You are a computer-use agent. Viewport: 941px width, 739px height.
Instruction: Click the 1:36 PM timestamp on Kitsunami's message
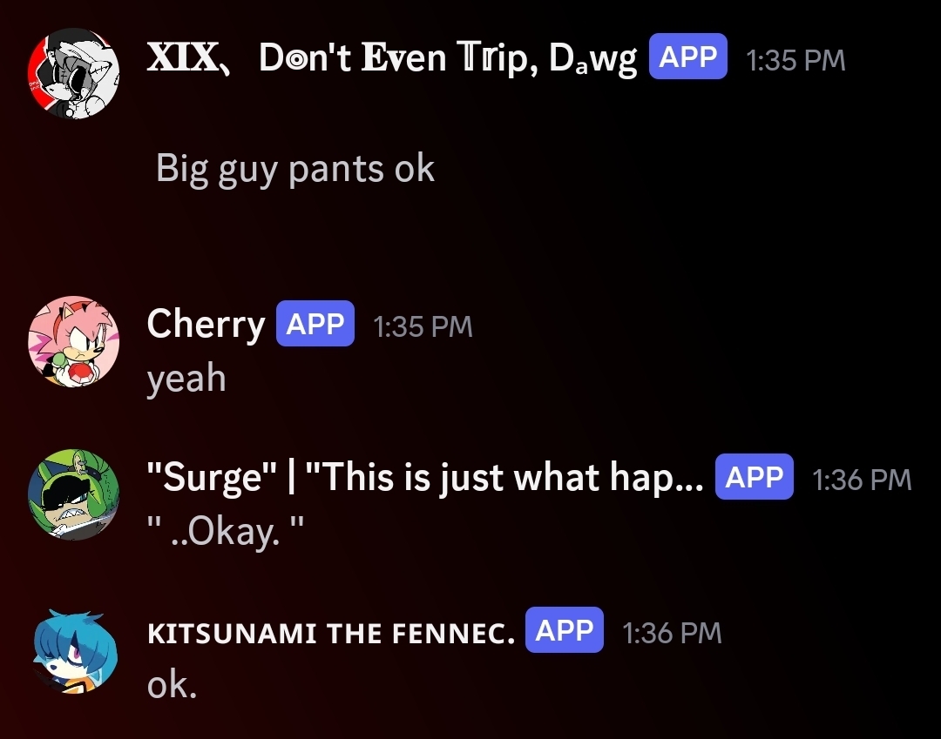(x=673, y=633)
